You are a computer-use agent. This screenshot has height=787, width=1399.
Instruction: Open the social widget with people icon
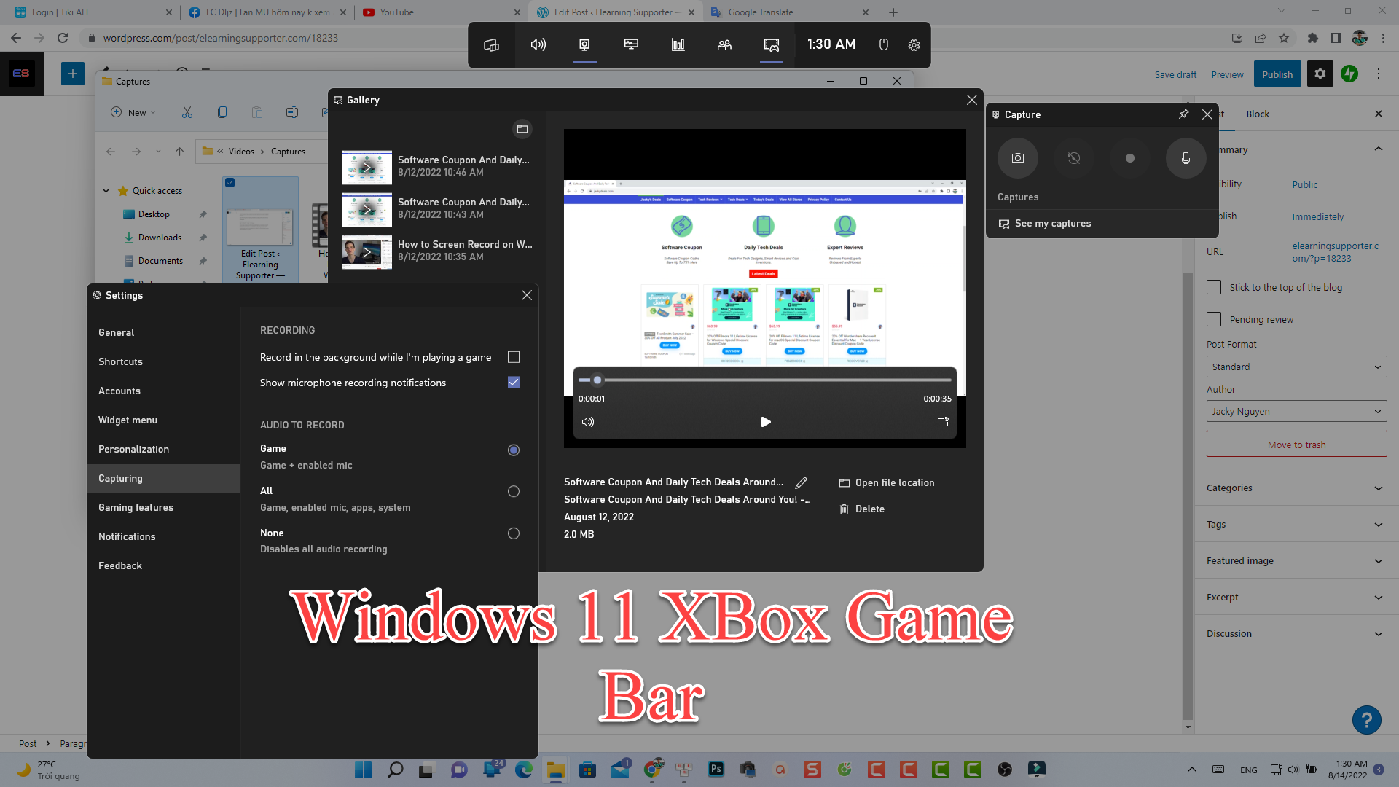[x=724, y=44]
